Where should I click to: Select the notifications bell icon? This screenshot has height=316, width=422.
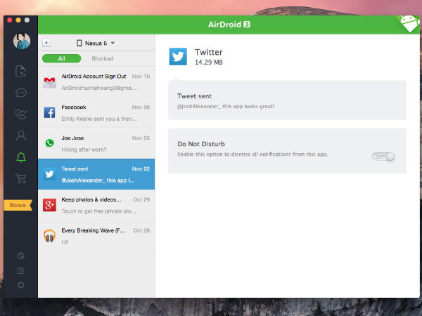click(21, 157)
